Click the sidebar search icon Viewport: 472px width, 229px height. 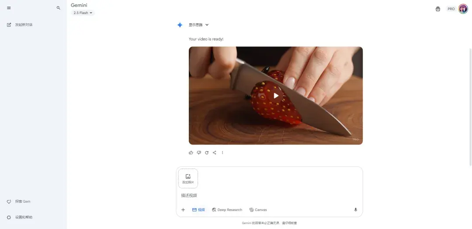(59, 8)
